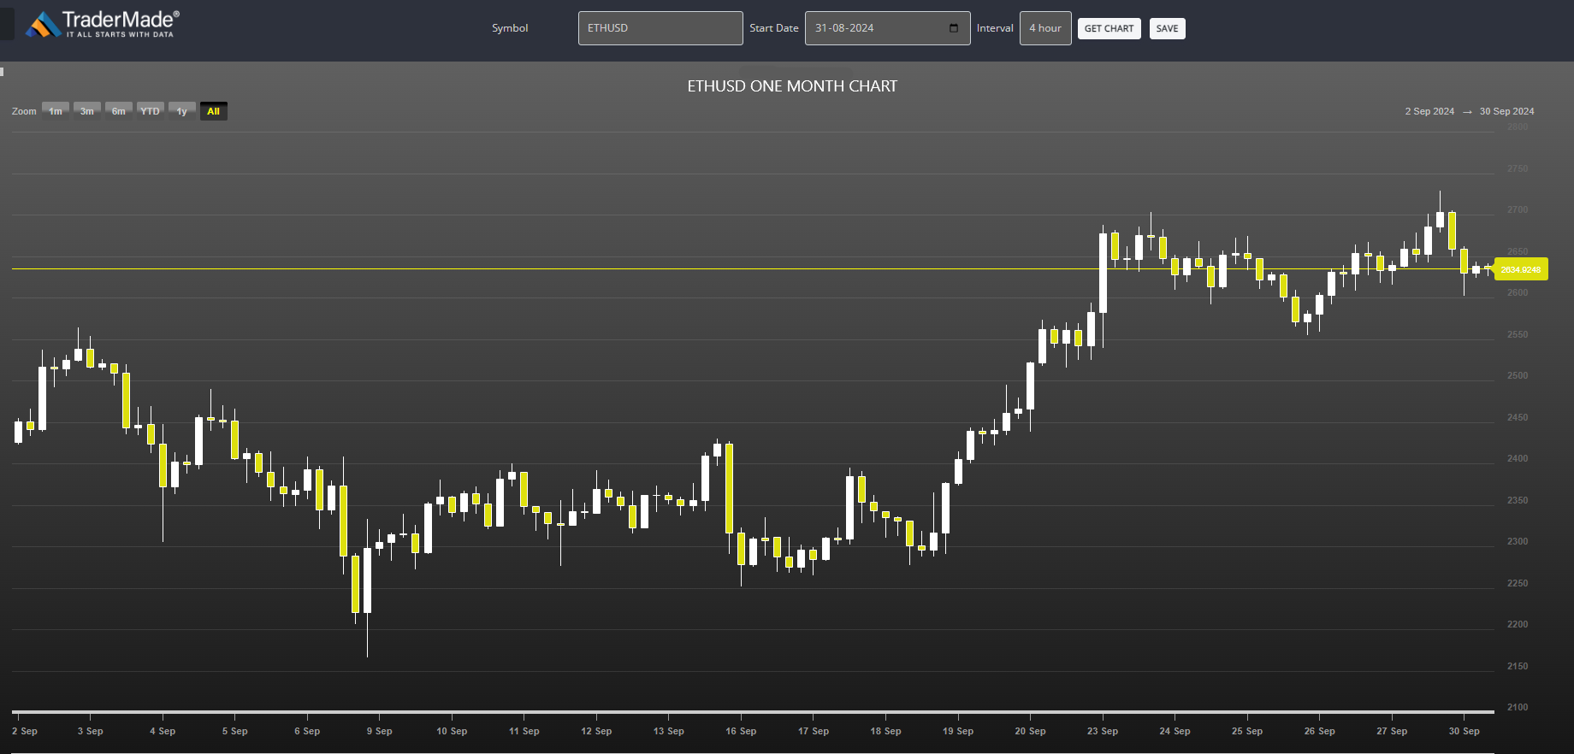Click the GET CHART button
1574x754 pixels.
pyautogui.click(x=1109, y=28)
